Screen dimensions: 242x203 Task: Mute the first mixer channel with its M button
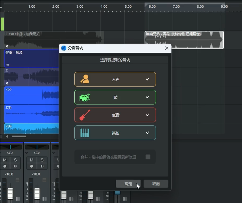tap(5, 160)
